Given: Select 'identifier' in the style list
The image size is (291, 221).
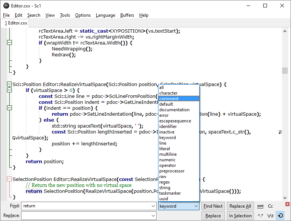Looking at the screenshot, I should click(x=179, y=126).
